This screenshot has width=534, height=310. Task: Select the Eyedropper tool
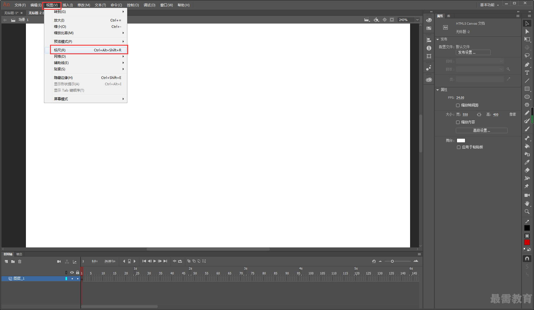[527, 162]
